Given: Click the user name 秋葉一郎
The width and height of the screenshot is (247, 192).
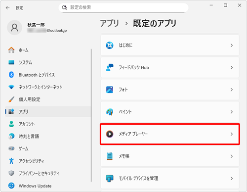Looking at the screenshot, I should pyautogui.click(x=36, y=25).
